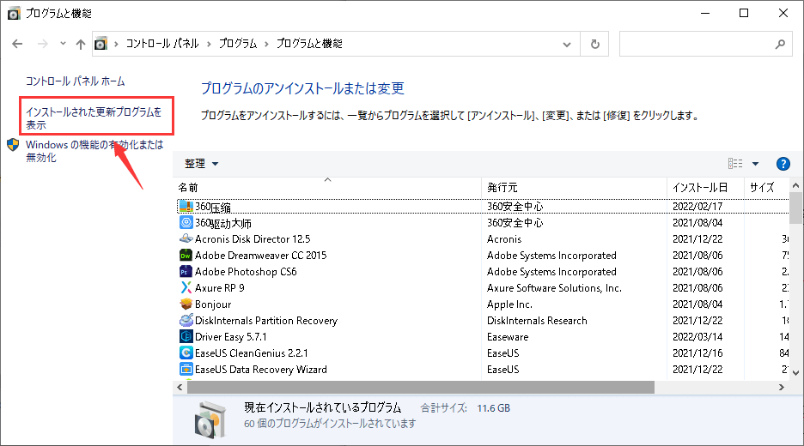
Task: Open the コントロール パネル breadcrumb
Action: coord(162,44)
